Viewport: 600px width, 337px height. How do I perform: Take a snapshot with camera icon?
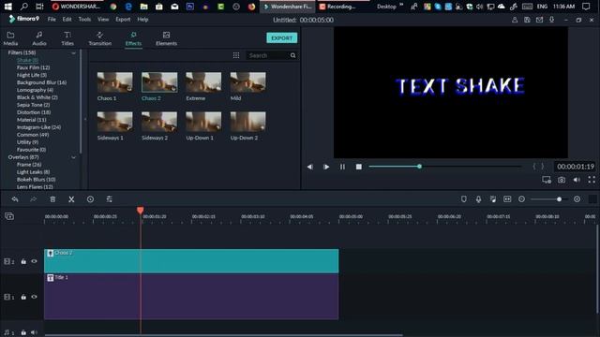click(562, 180)
